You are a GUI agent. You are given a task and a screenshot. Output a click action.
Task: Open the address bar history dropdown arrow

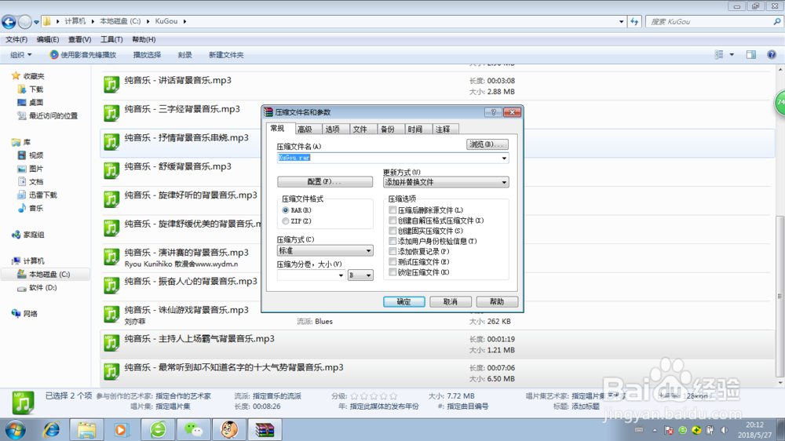621,21
